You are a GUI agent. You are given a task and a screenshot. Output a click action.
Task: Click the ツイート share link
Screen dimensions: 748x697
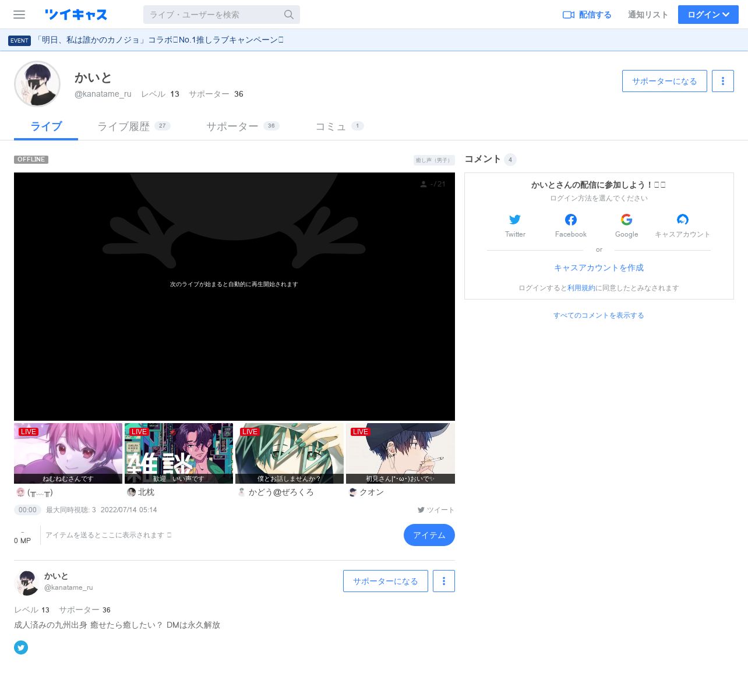pyautogui.click(x=436, y=510)
